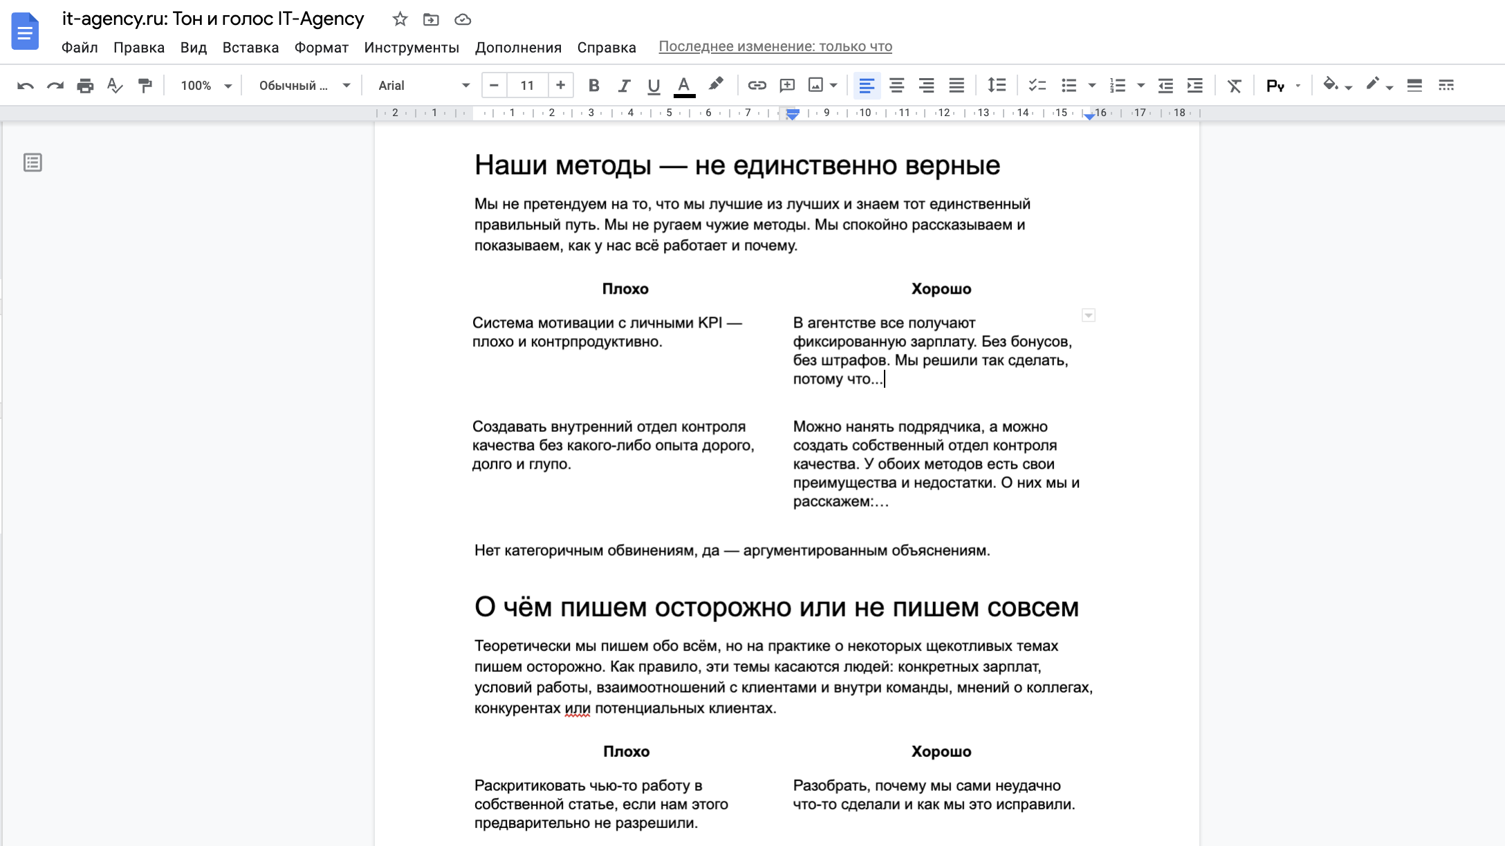Open the Справка menu
The width and height of the screenshot is (1505, 846).
[x=607, y=48]
